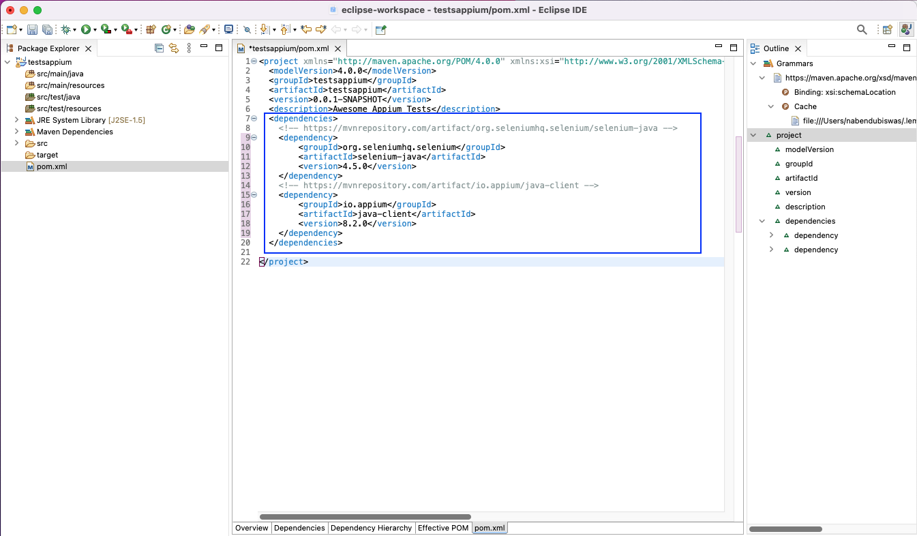Image resolution: width=917 pixels, height=536 pixels.
Task: Fold the java-client dependency at line 15
Action: pos(253,194)
